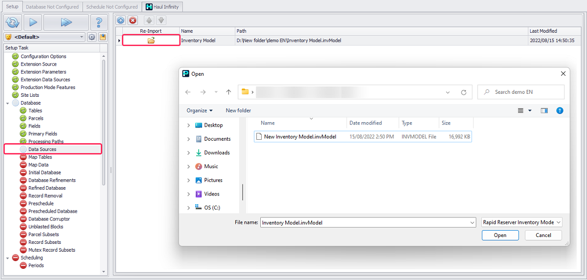
Task: Click the fast-forward run all button
Action: (x=66, y=22)
